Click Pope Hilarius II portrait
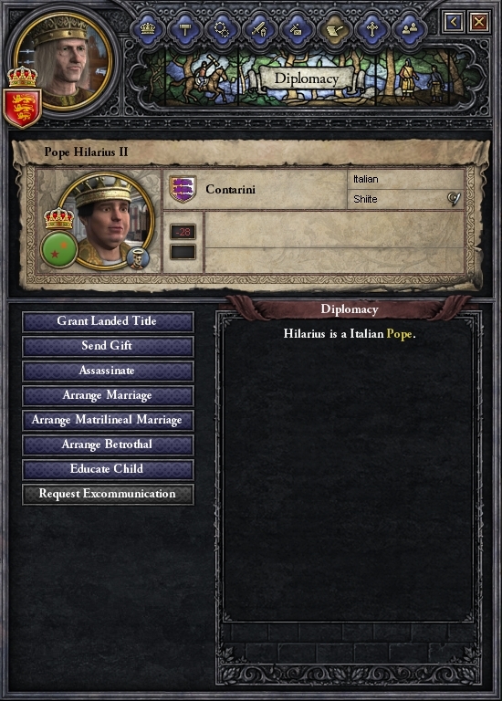This screenshot has width=502, height=701. click(x=106, y=221)
